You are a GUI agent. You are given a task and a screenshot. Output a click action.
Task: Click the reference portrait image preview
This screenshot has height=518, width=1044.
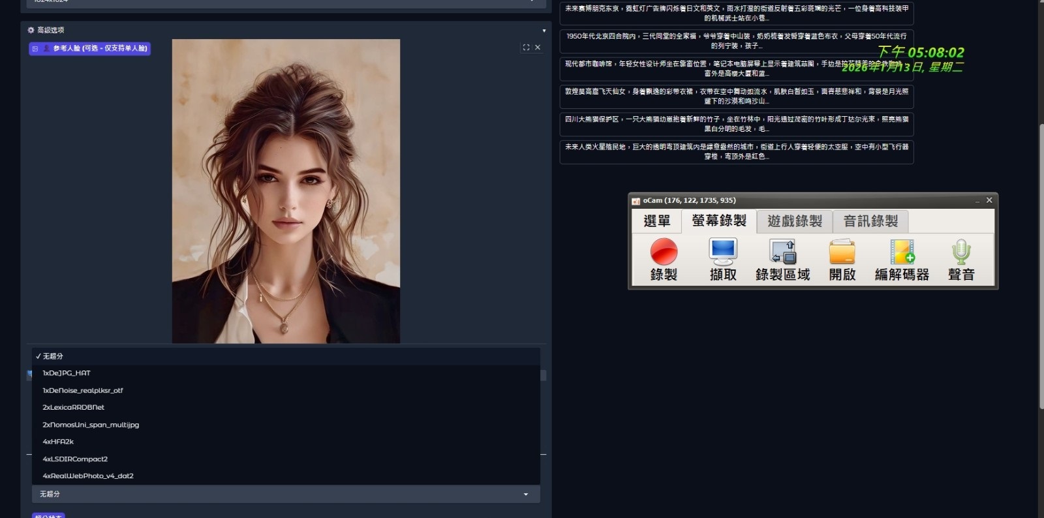coord(286,191)
